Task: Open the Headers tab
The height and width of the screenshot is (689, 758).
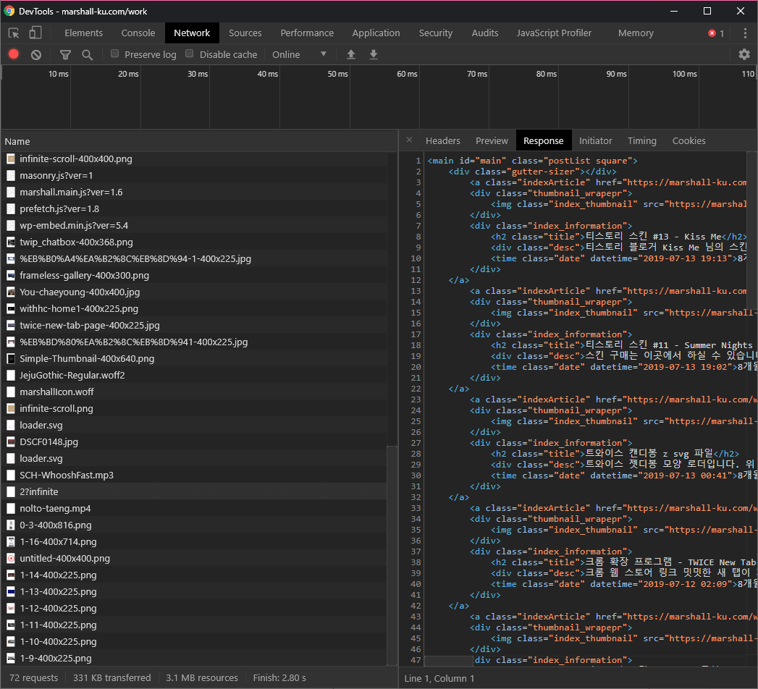Action: click(442, 141)
